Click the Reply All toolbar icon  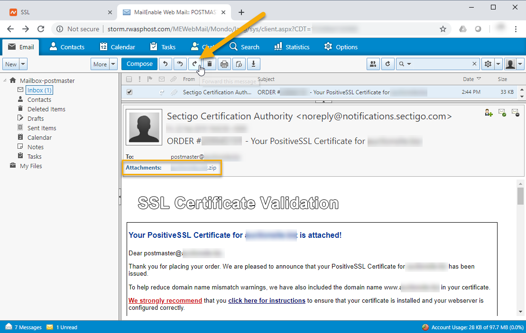coord(180,64)
